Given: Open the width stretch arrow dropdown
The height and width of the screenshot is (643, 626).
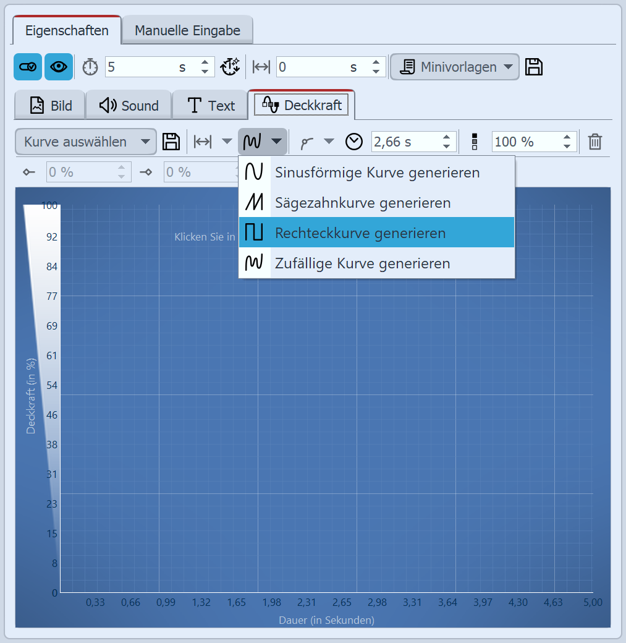Looking at the screenshot, I should point(227,142).
